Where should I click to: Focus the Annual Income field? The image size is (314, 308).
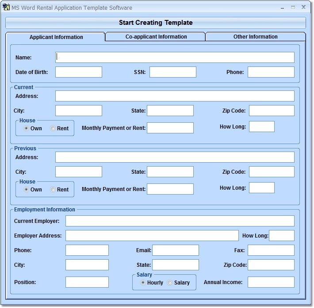click(x=271, y=282)
